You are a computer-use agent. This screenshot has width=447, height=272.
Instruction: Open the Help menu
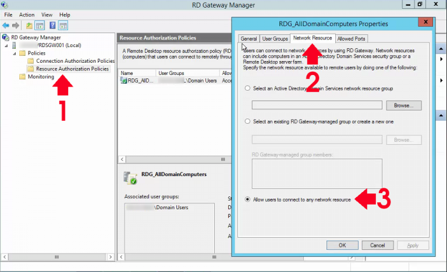(x=65, y=15)
